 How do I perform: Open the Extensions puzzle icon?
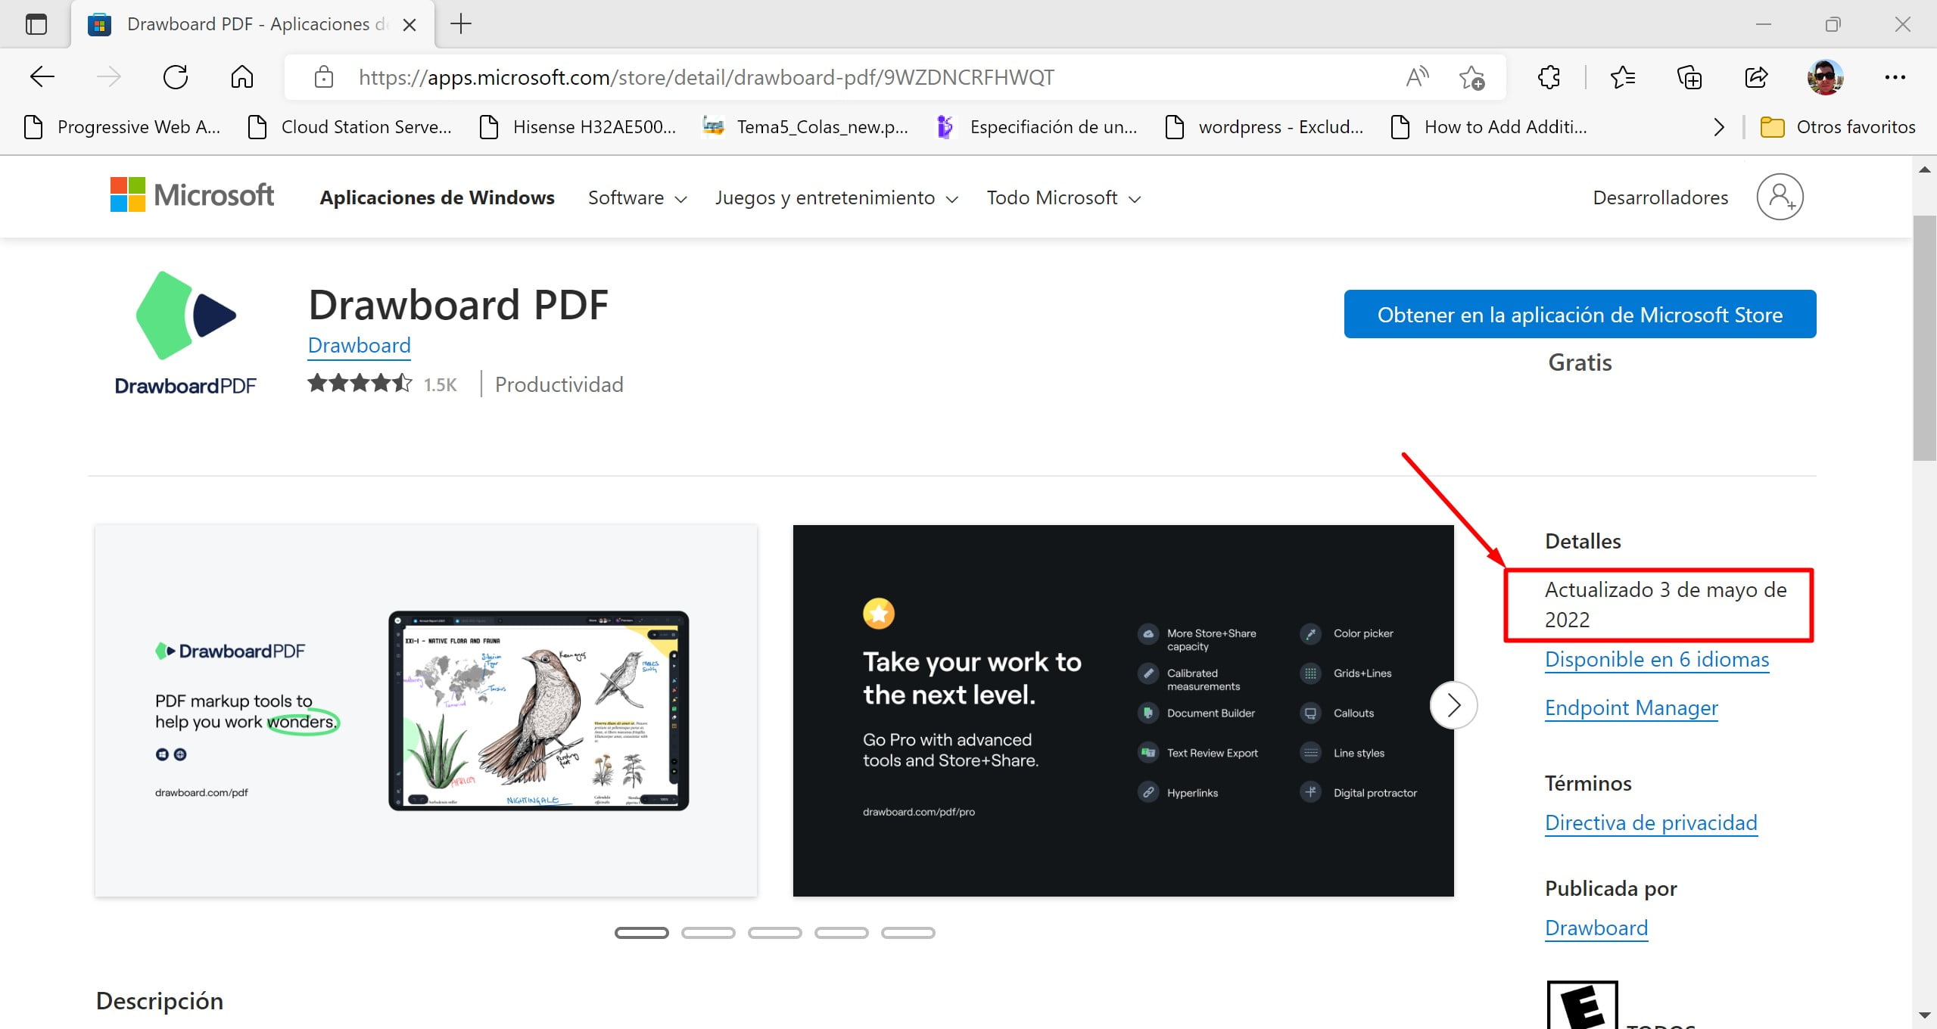pyautogui.click(x=1549, y=77)
